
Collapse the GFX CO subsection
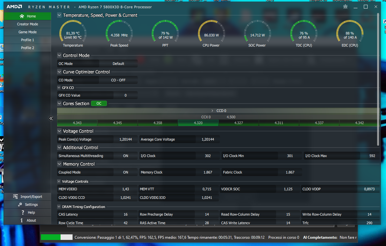click(59, 88)
